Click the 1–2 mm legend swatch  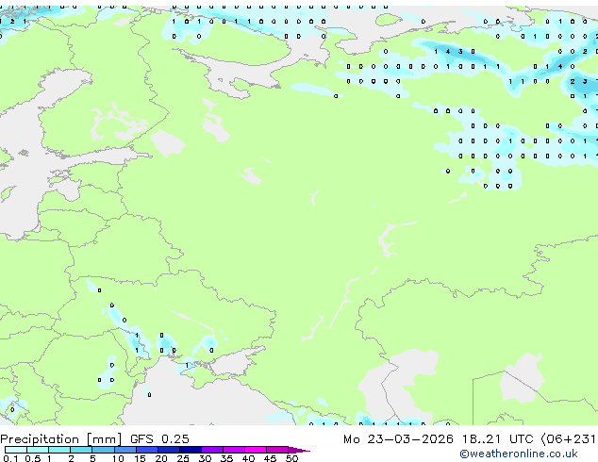coord(59,450)
